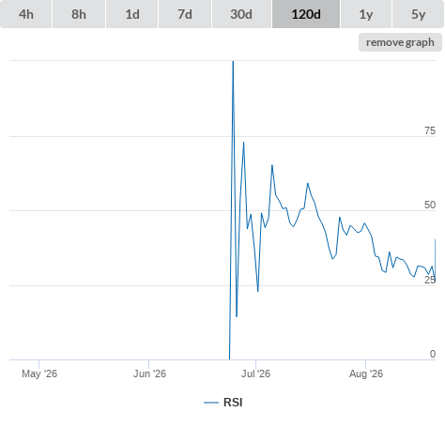445x427 pixels.
Task: Switch chart to 30d range
Action: 241,14
